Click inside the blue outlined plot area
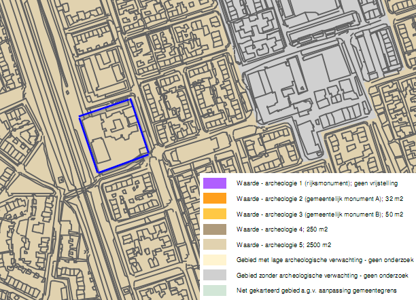416x300 pixels. point(114,136)
